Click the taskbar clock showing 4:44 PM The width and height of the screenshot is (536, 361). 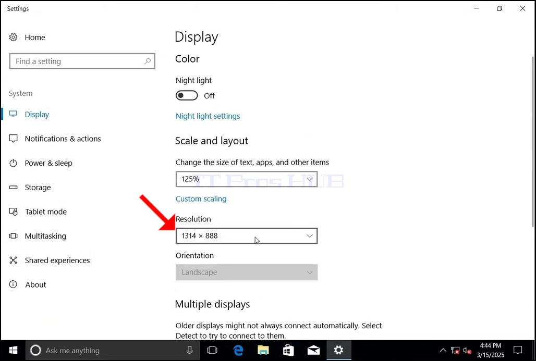coord(491,350)
